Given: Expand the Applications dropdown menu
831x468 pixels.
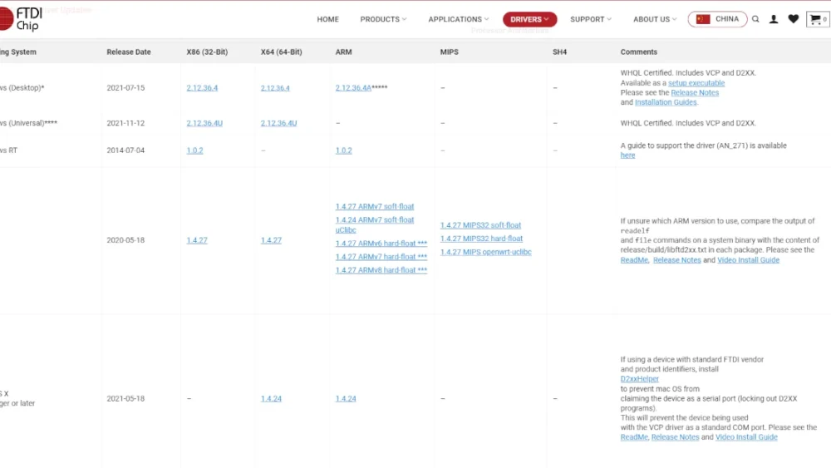Looking at the screenshot, I should [459, 19].
